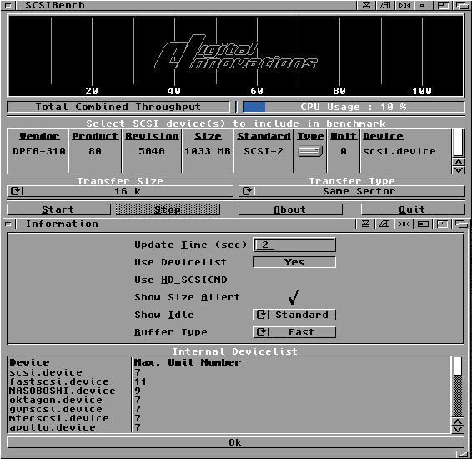Click the Information window close gadget
Viewport: 472px width, 459px height.
8,224
